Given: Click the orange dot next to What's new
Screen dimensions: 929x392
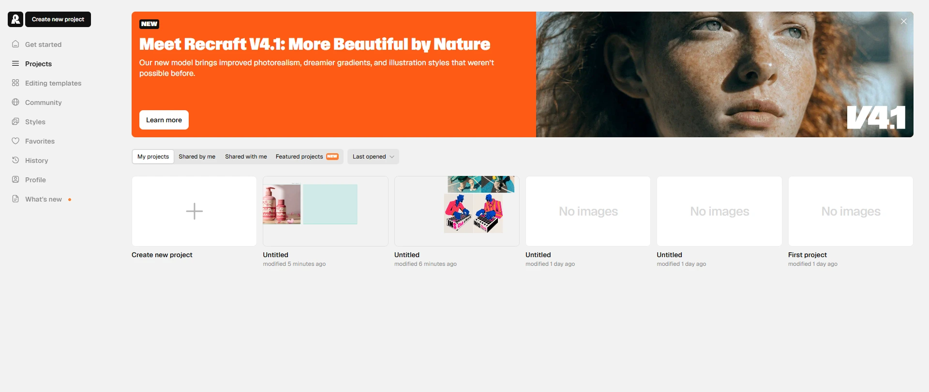Looking at the screenshot, I should 70,200.
